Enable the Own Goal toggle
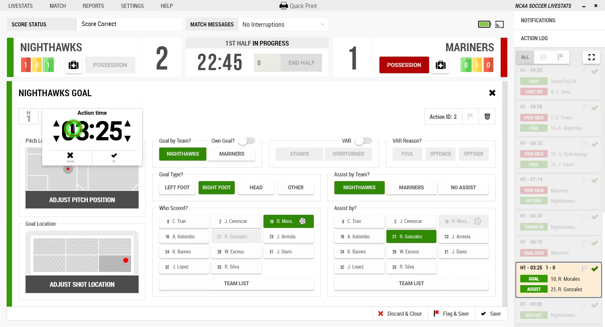605x327 pixels. tap(247, 141)
